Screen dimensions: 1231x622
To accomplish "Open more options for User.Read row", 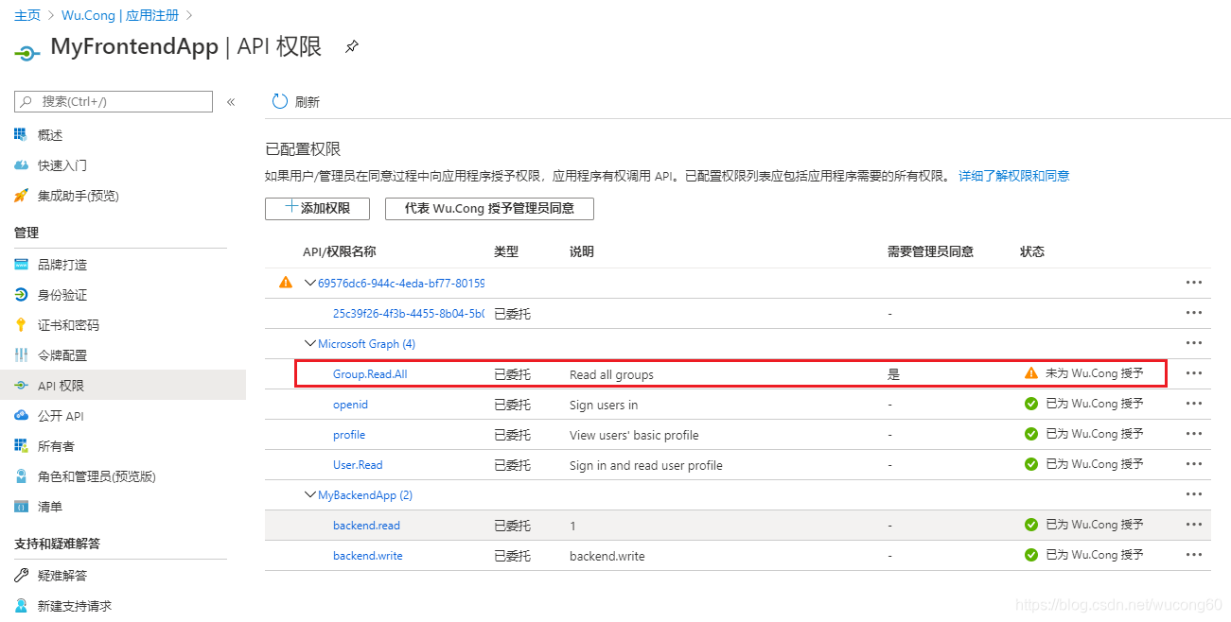I will [1194, 464].
